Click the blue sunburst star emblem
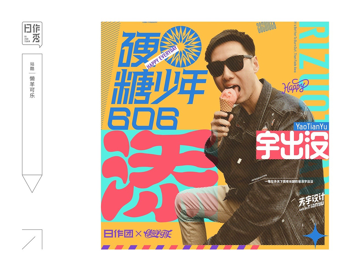The height and width of the screenshot is (271, 351). [x=181, y=47]
